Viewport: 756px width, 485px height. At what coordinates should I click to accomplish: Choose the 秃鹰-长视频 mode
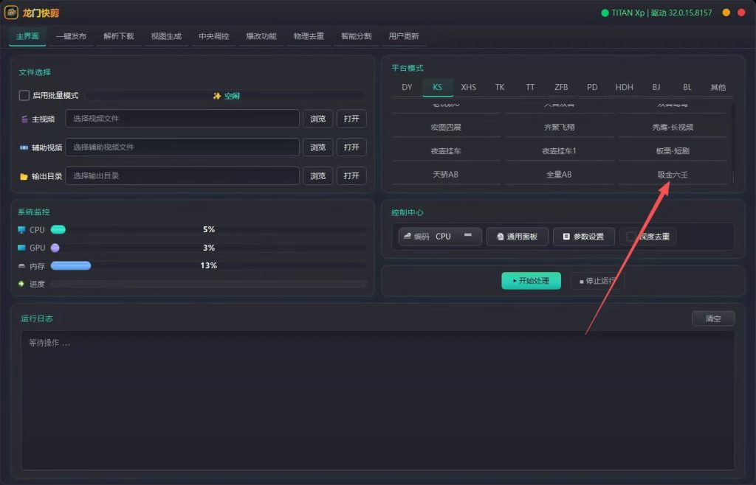click(673, 128)
